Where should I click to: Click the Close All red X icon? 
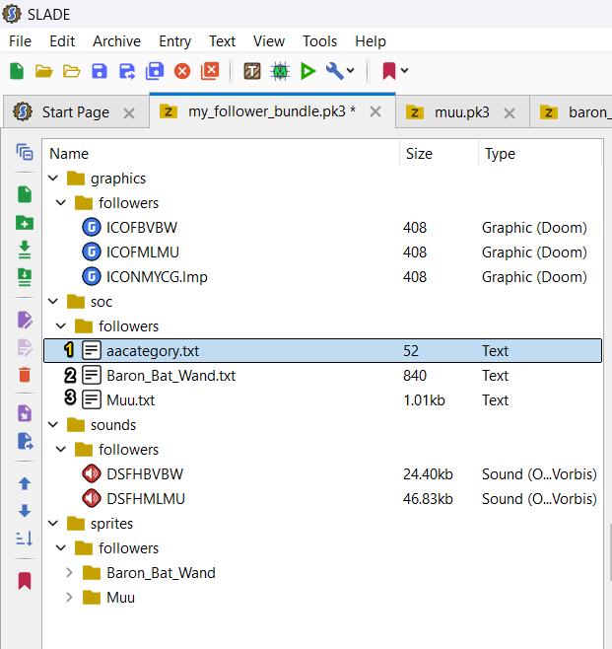[210, 71]
